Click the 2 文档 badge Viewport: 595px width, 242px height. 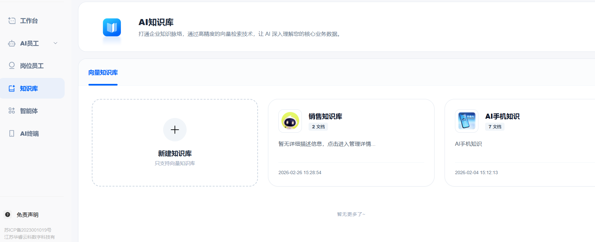coord(318,127)
